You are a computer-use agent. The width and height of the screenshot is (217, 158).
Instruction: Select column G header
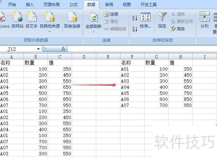(156, 57)
